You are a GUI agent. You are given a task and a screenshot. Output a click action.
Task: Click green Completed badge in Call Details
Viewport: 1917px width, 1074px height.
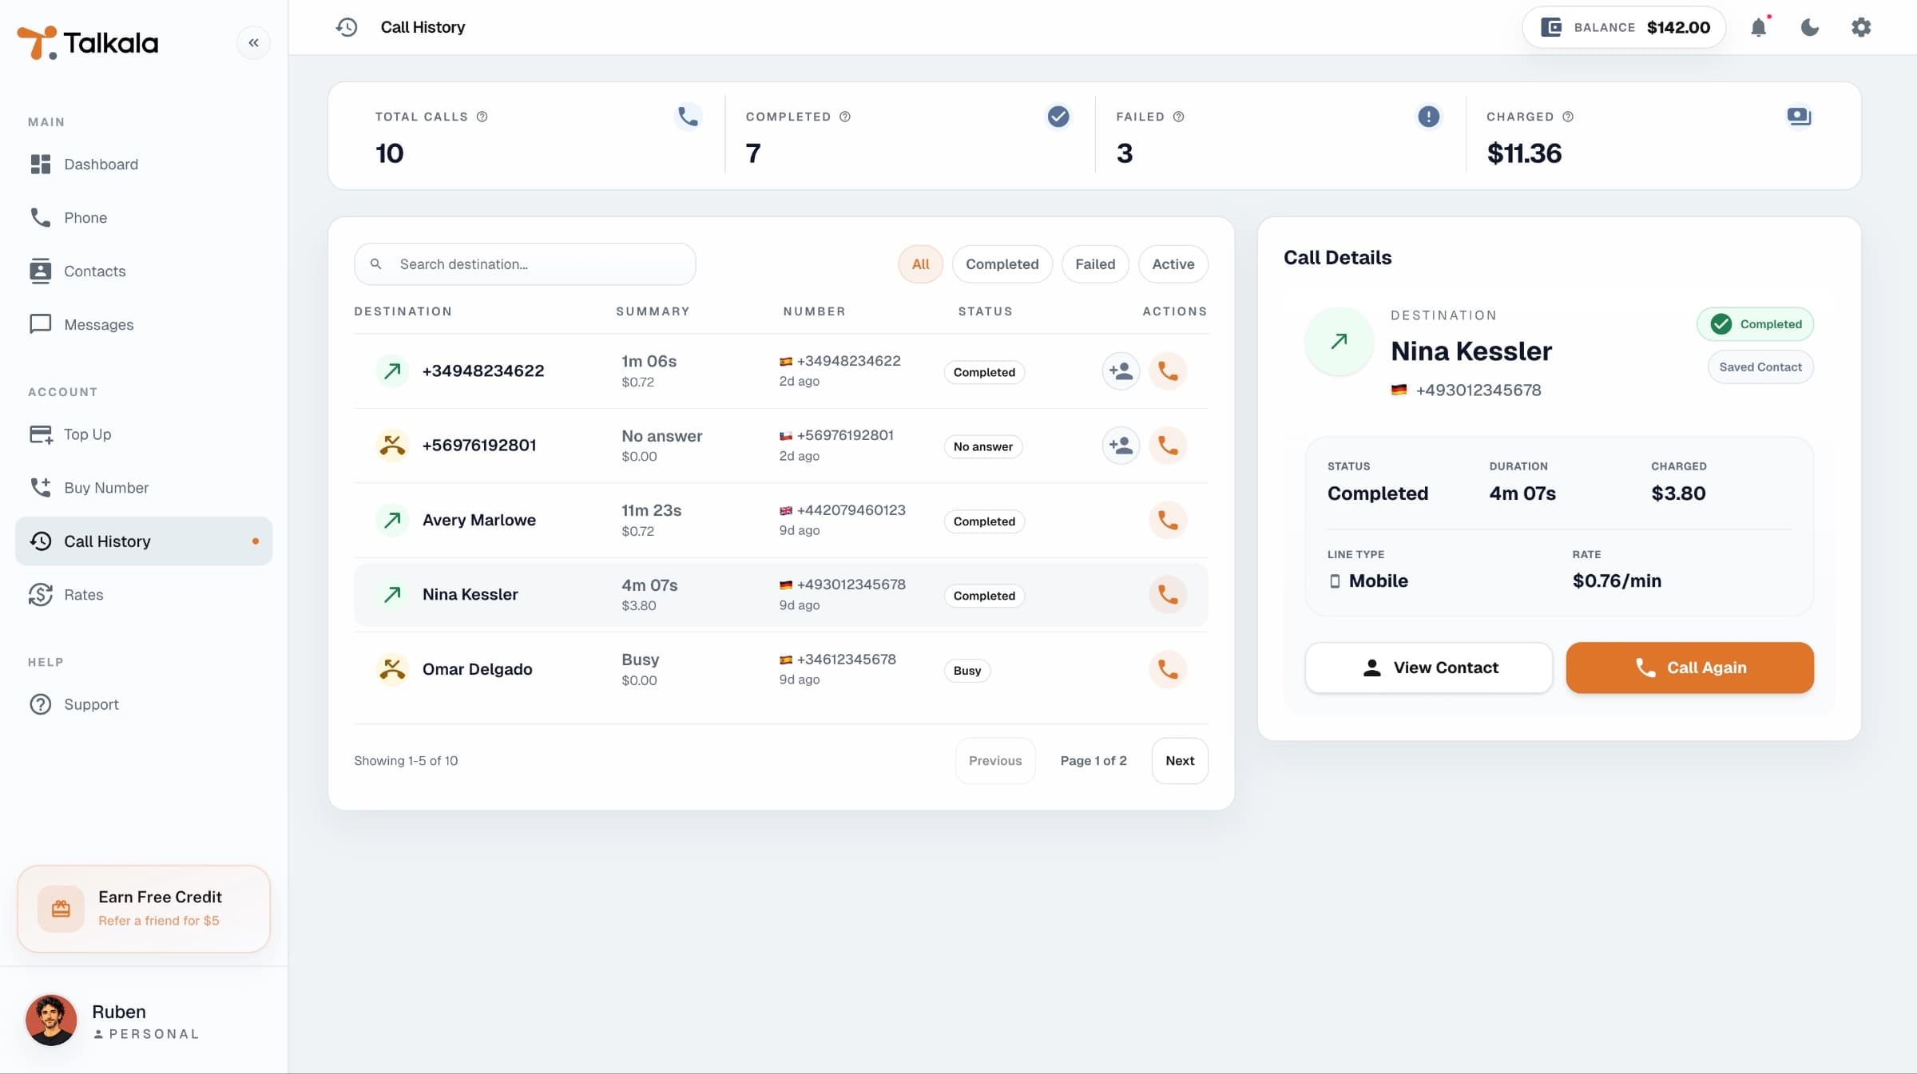(x=1755, y=324)
